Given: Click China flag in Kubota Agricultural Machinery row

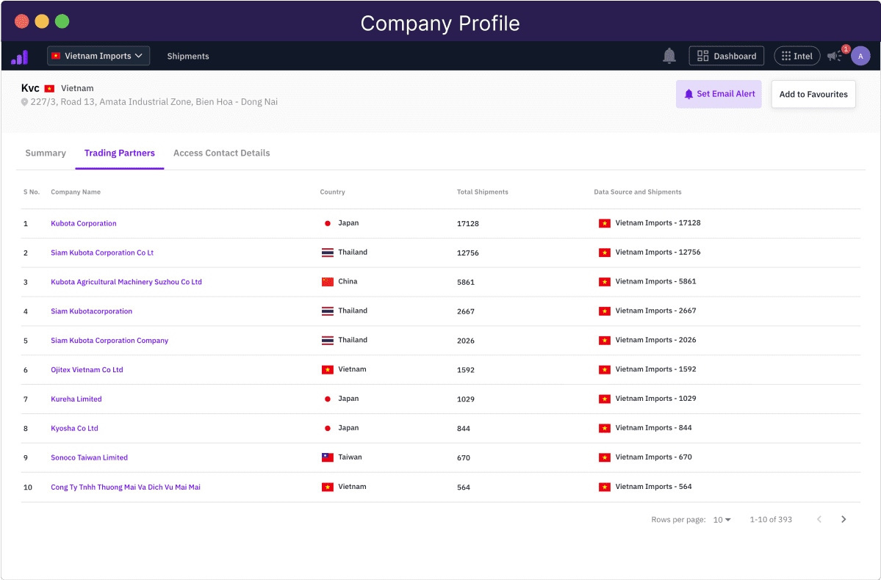Looking at the screenshot, I should (328, 282).
